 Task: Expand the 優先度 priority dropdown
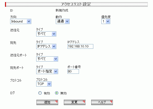tap(106, 21)
